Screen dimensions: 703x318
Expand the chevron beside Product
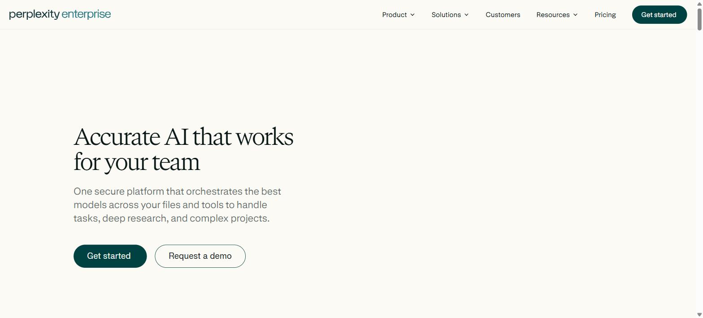(412, 15)
